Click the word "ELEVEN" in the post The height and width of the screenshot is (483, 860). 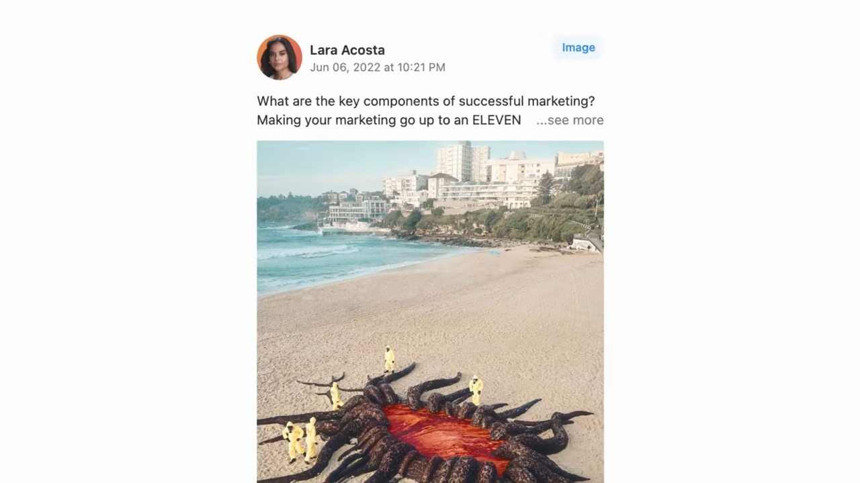click(x=497, y=120)
